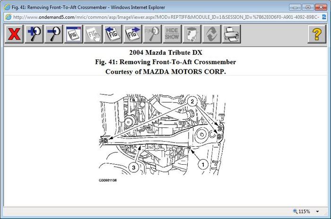Print the figure using printer icon
Viewport: 331px width, 219px height.
pos(231,34)
